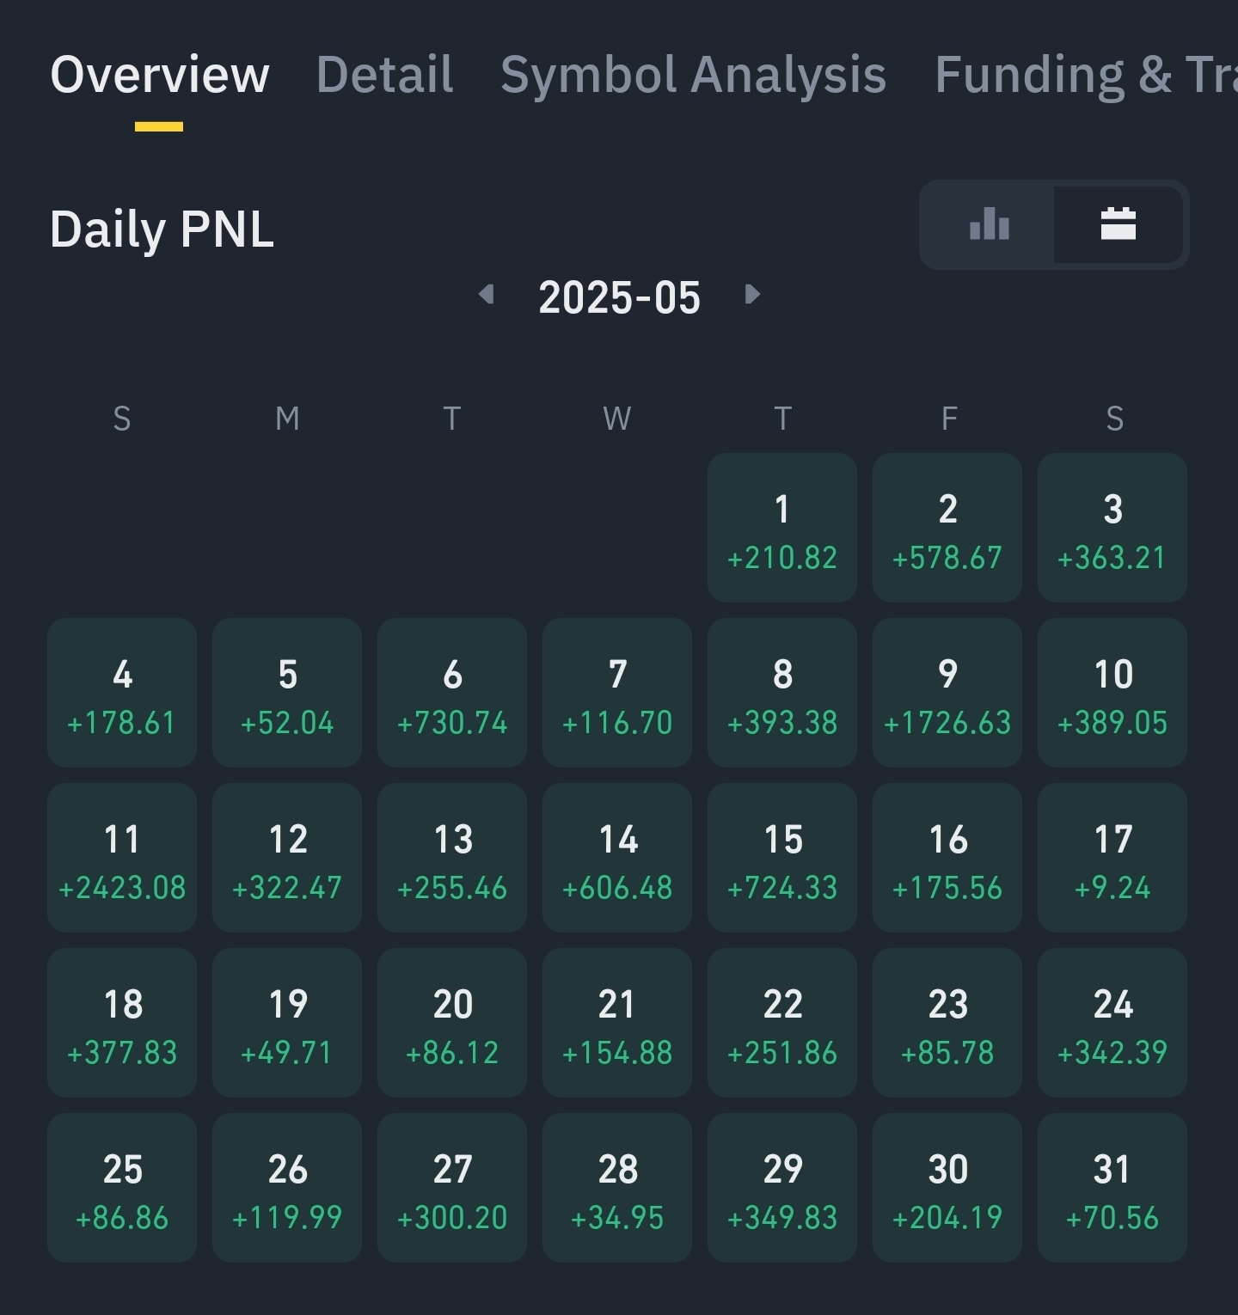Select the calendar view icon

click(1118, 225)
